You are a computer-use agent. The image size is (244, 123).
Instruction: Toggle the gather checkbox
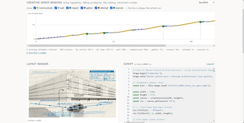pos(82,8)
